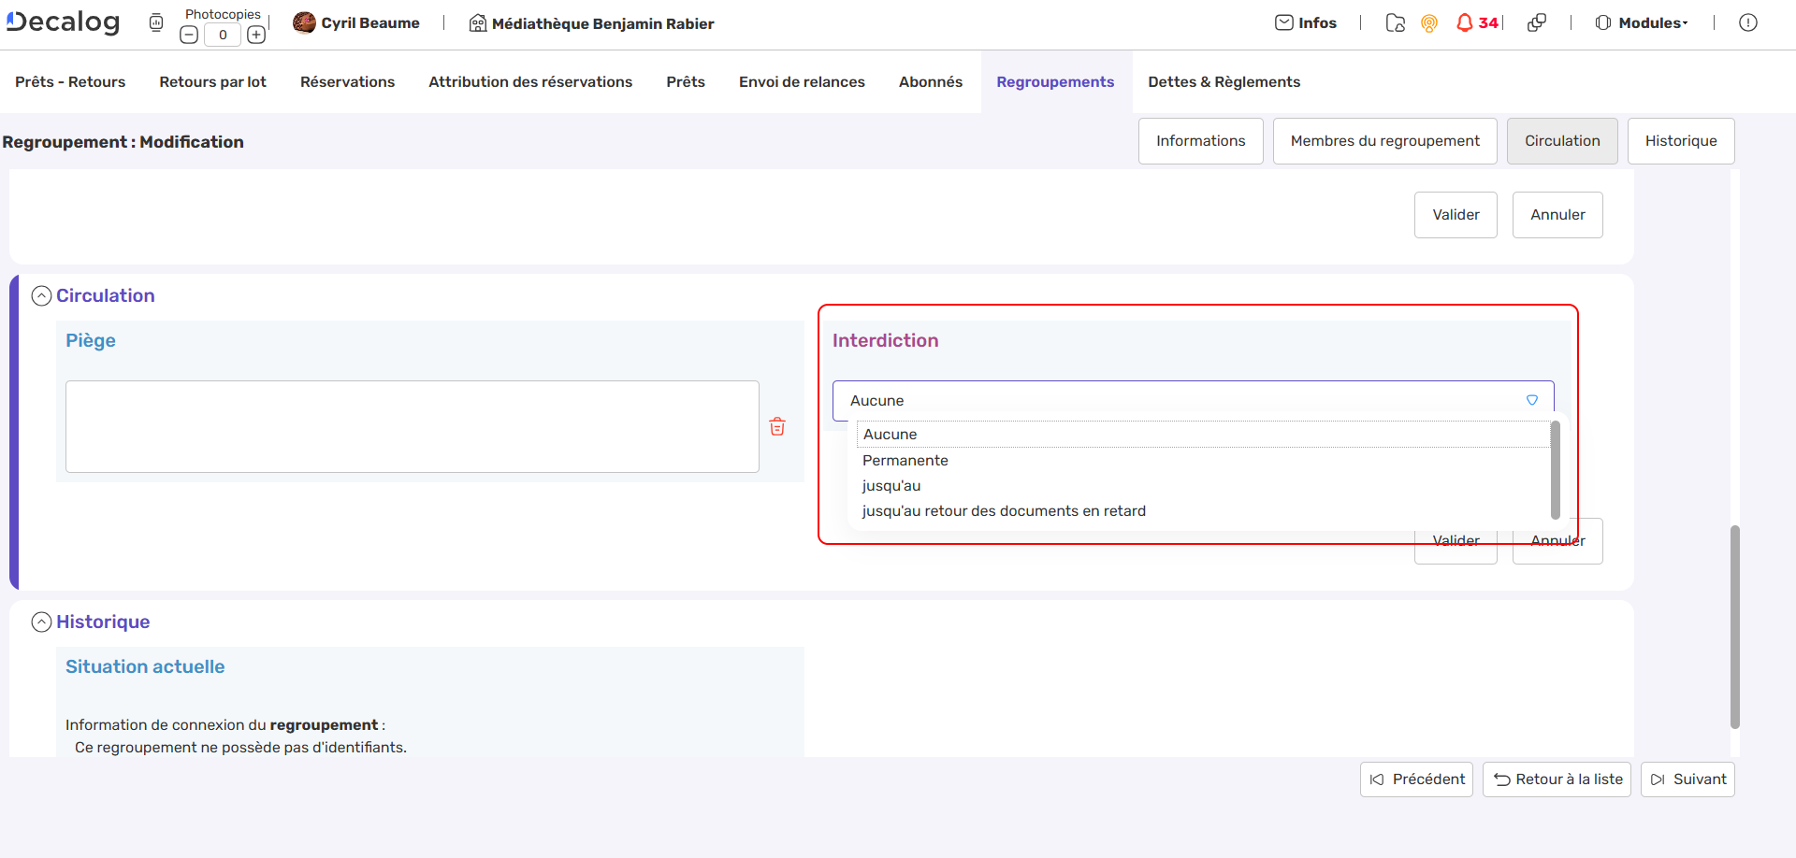Collapse the Circulation section
Image resolution: width=1796 pixels, height=858 pixels.
(x=41, y=296)
